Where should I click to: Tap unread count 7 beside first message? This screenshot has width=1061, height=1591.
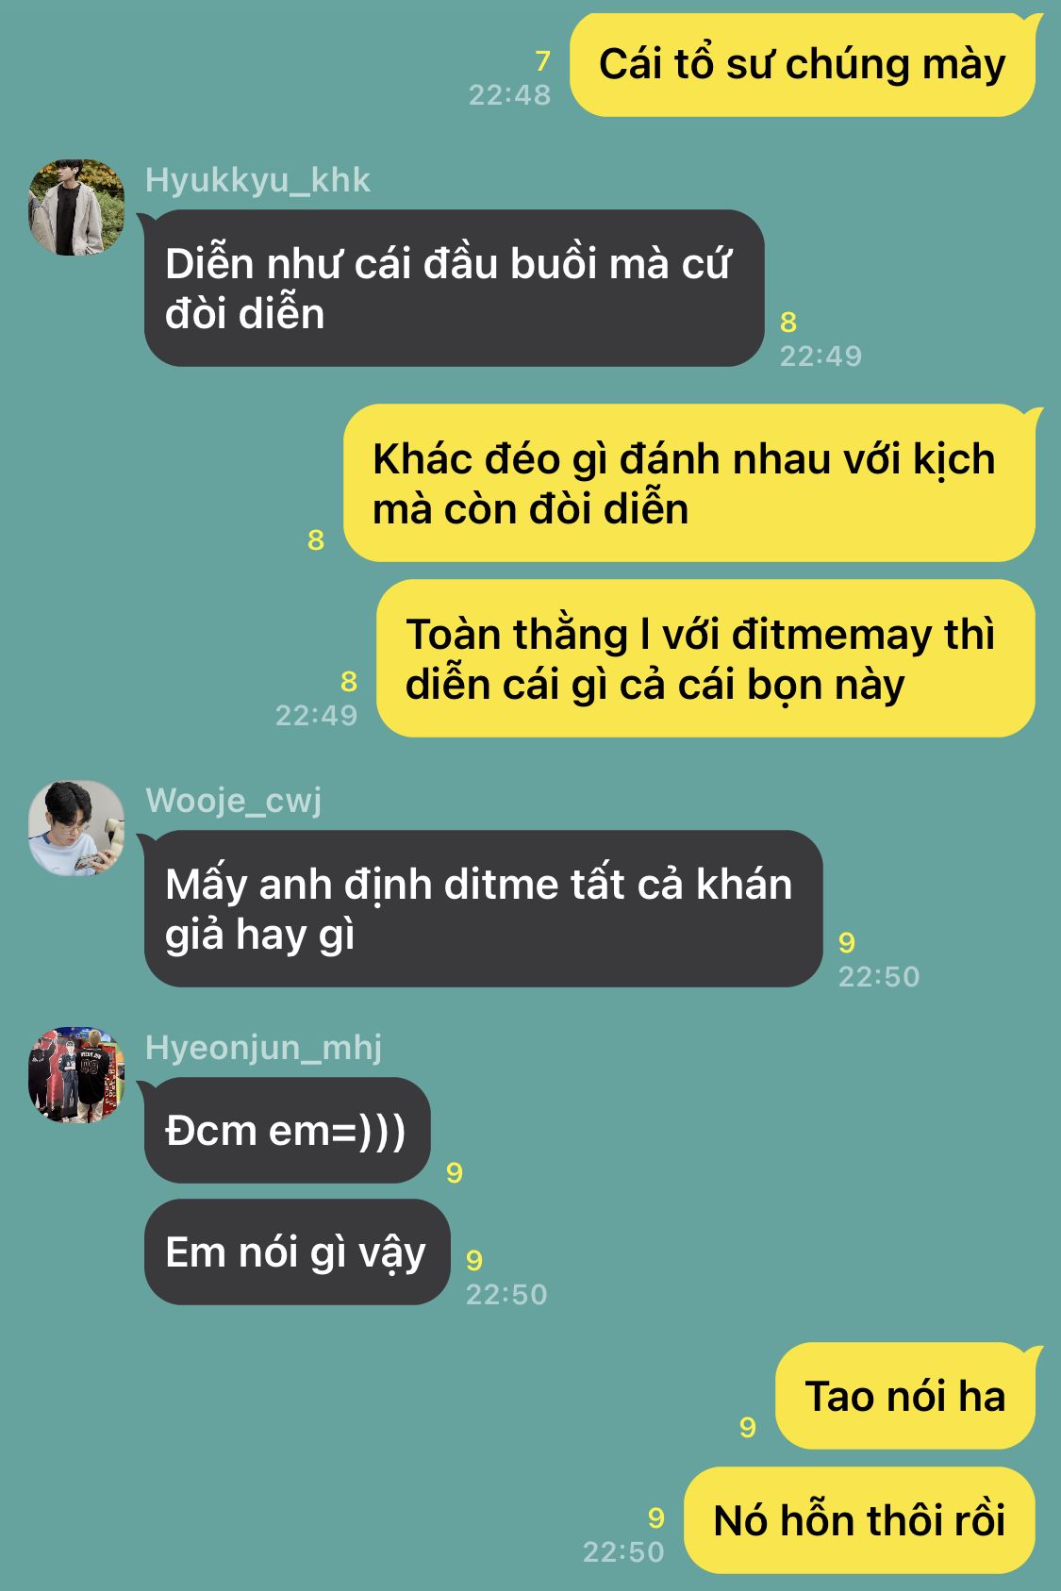click(542, 61)
